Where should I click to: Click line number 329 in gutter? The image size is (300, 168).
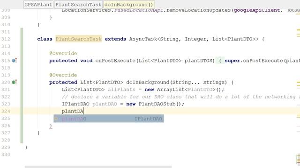pos(6,147)
